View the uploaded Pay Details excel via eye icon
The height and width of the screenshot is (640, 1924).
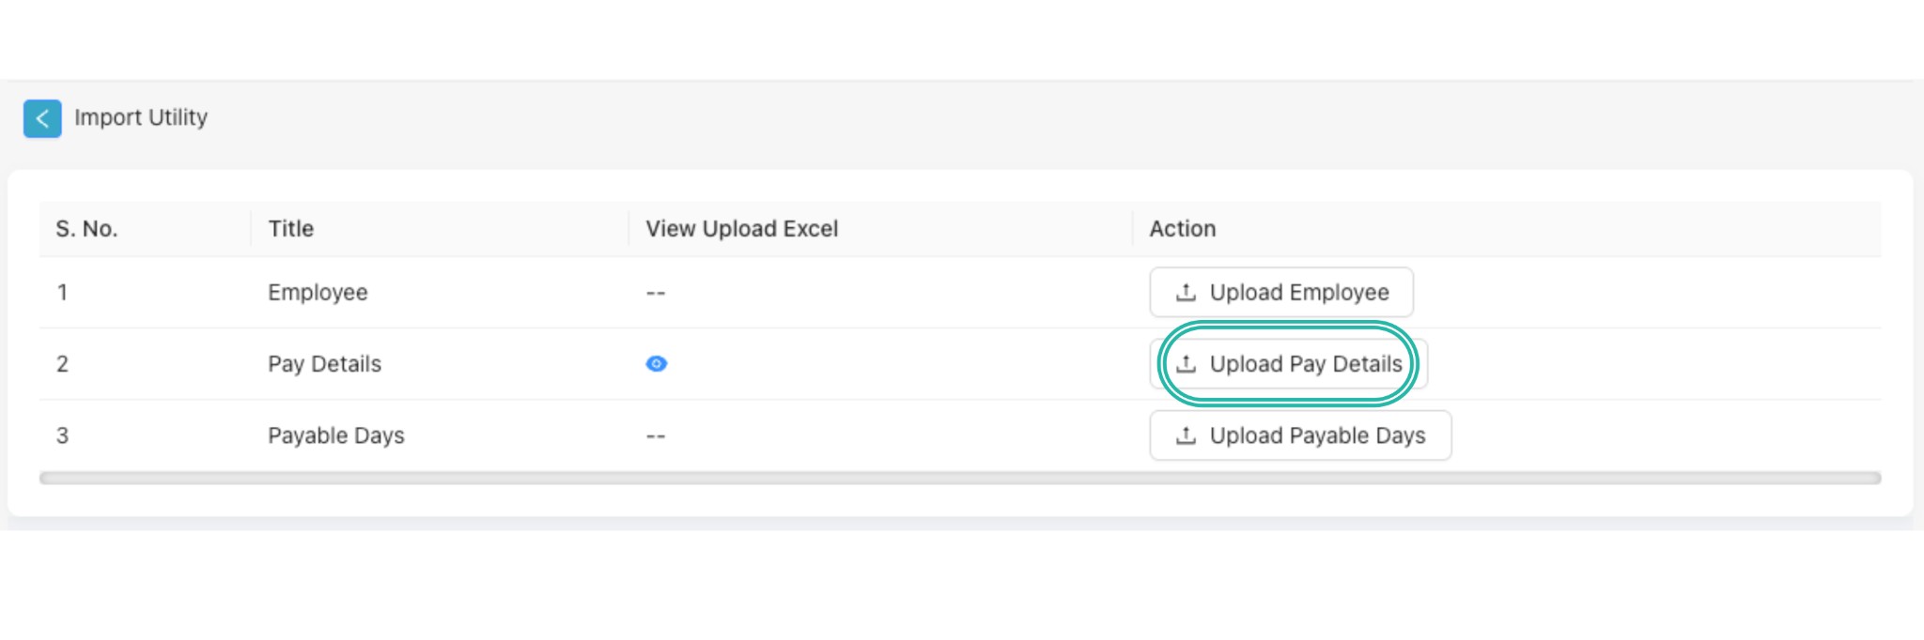(657, 363)
